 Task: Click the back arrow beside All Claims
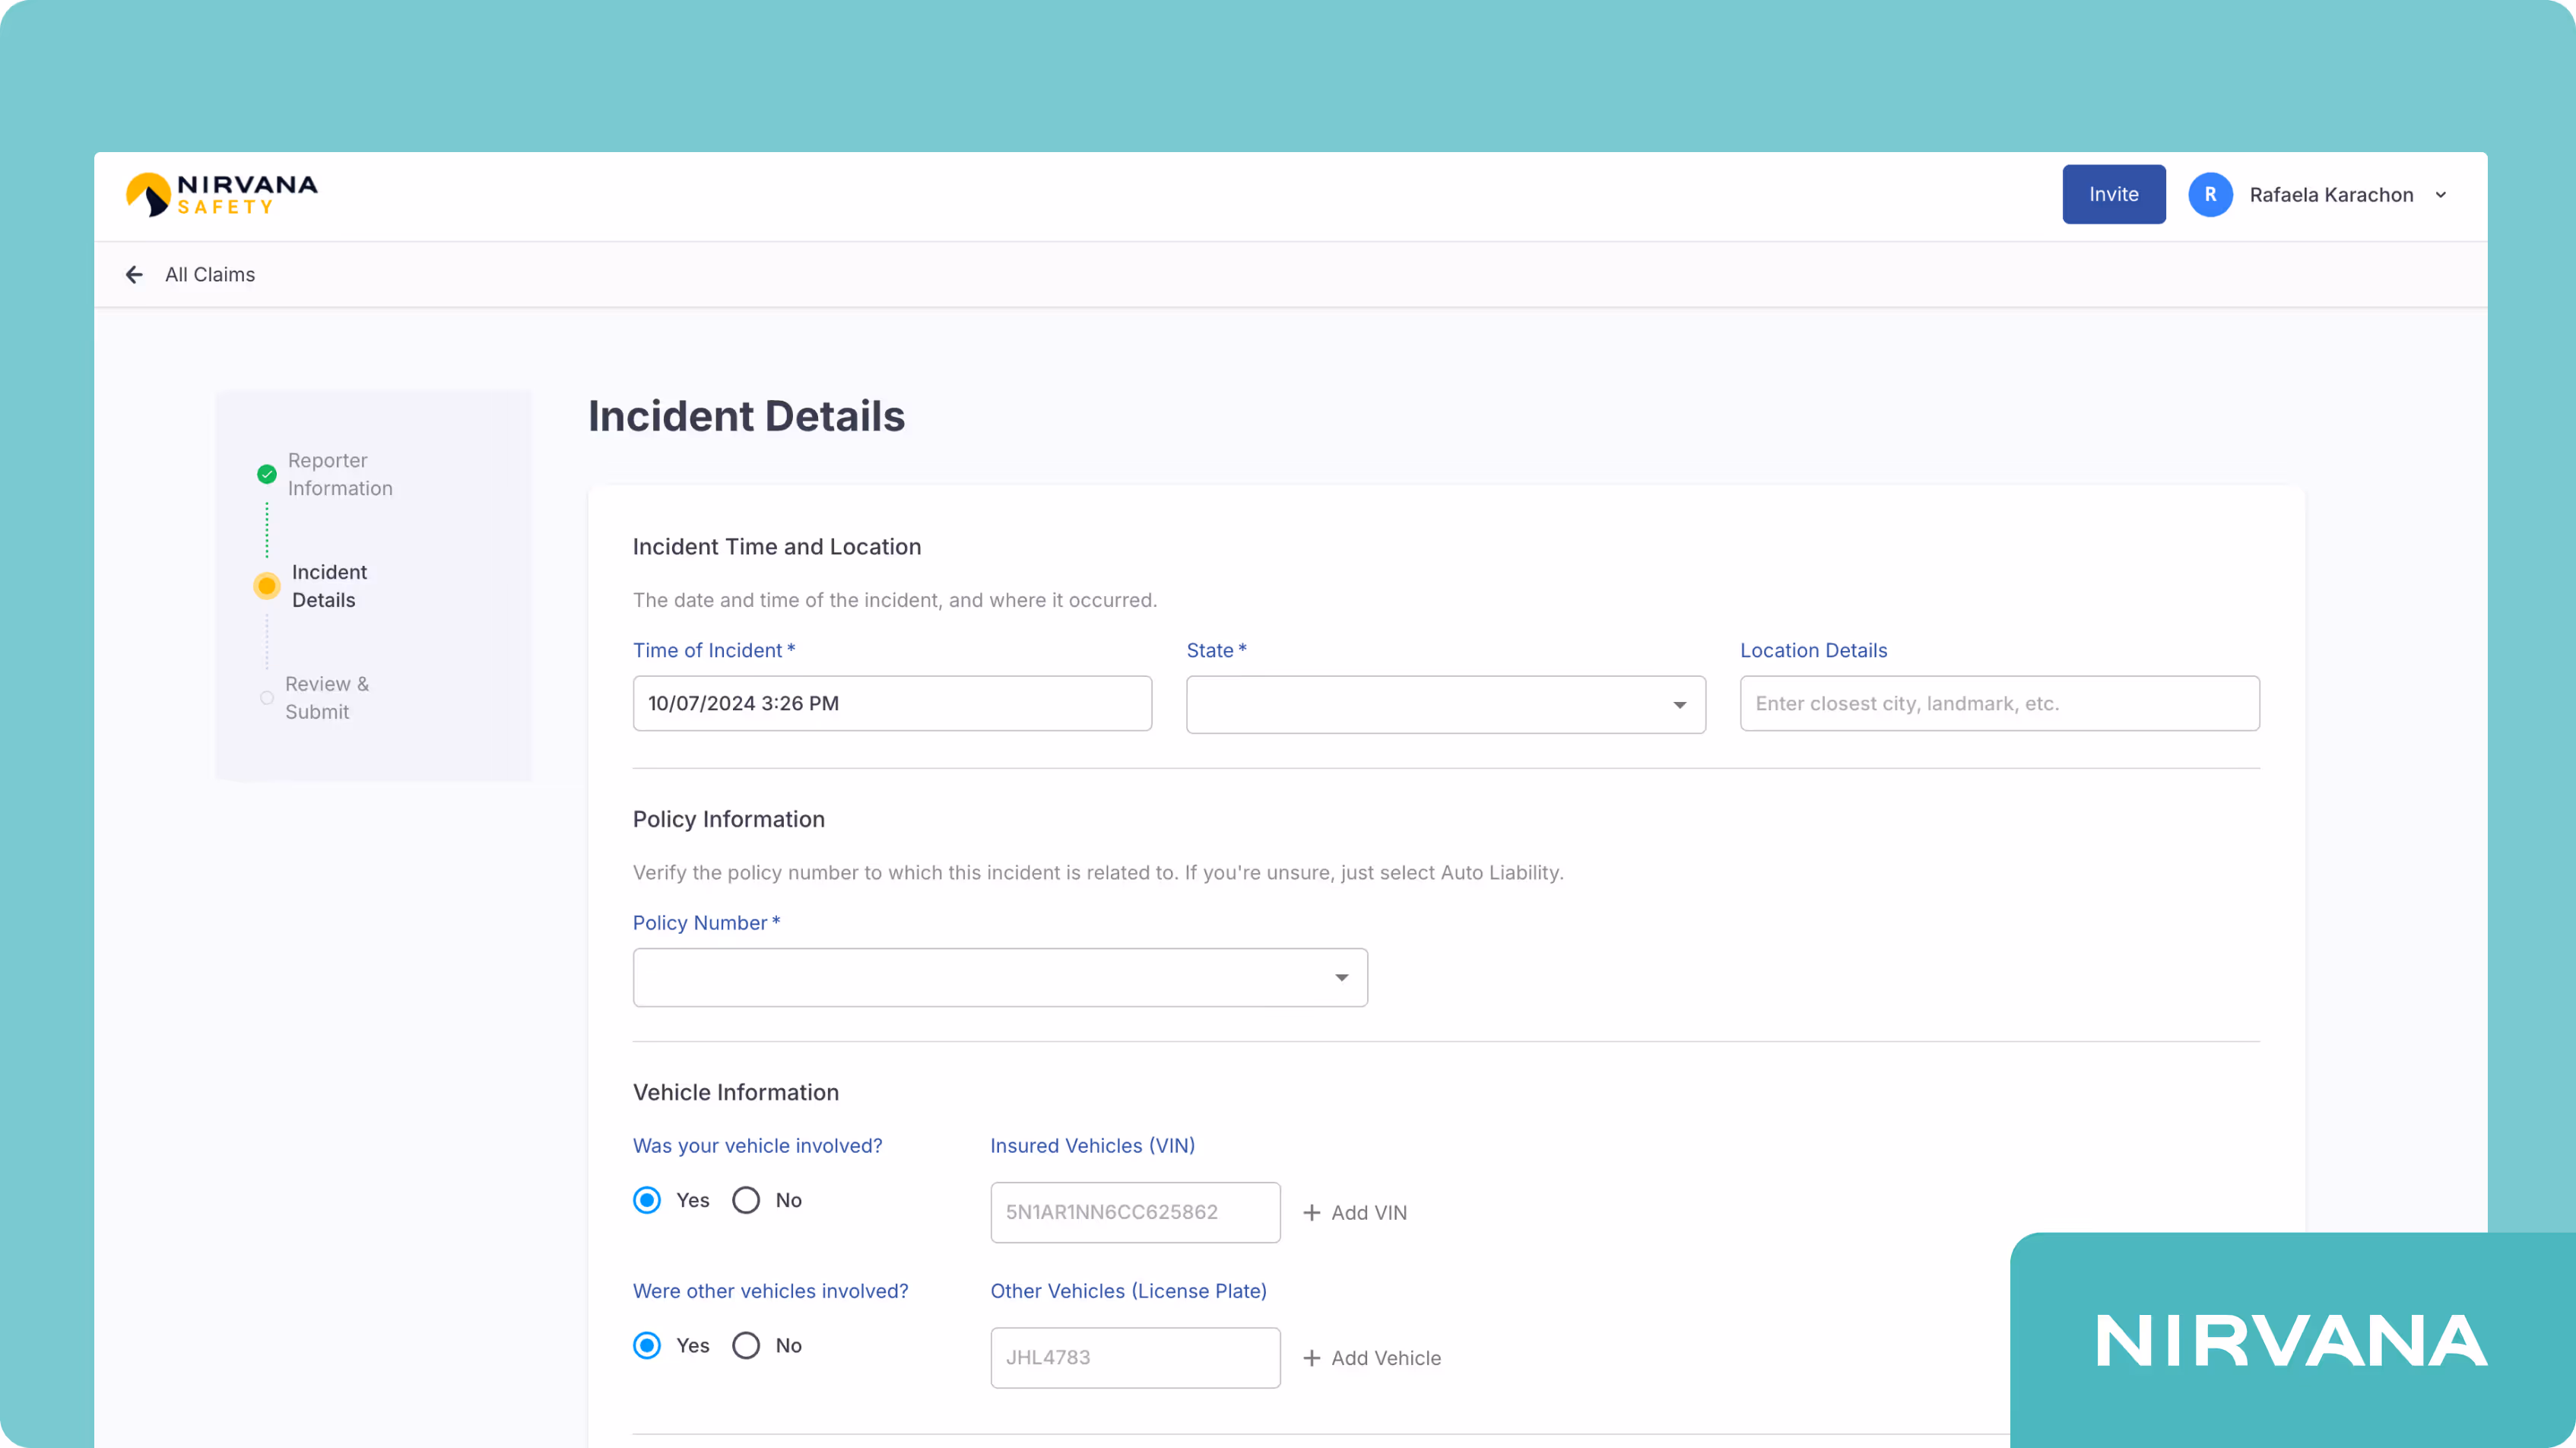[134, 274]
